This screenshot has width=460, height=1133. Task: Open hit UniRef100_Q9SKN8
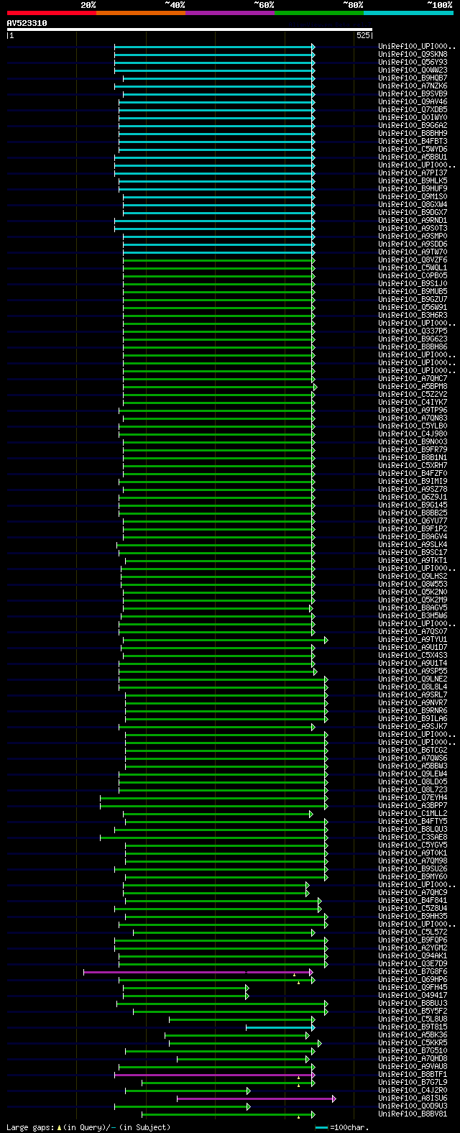pyautogui.click(x=413, y=54)
